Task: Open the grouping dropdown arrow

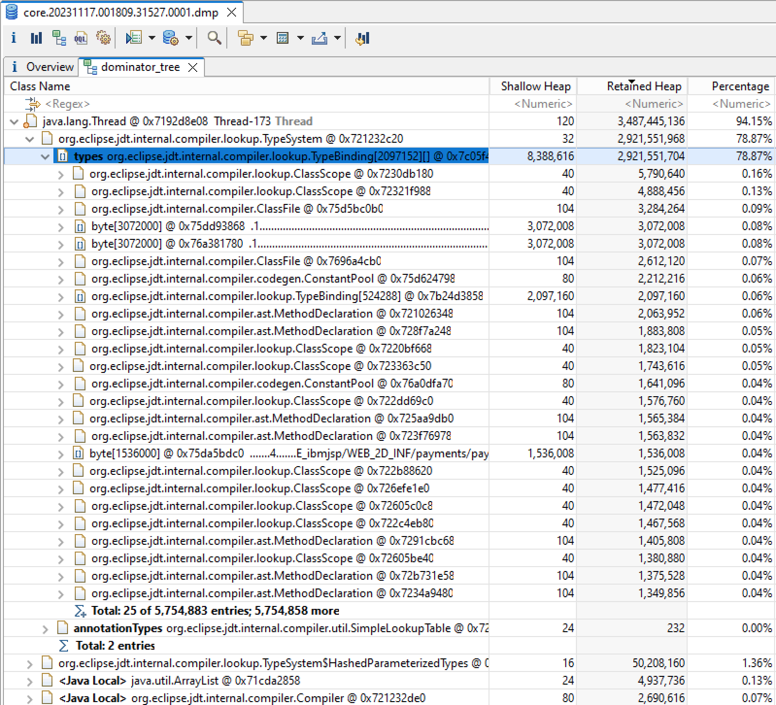Action: coord(264,38)
